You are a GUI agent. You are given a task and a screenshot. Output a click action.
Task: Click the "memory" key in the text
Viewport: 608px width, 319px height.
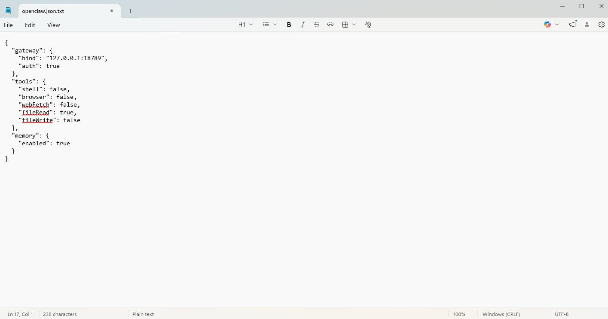[x=25, y=135]
